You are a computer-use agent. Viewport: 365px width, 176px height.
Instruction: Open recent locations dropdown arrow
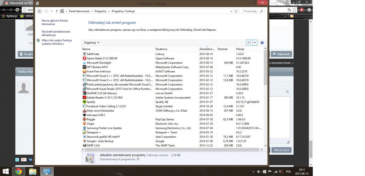[x=51, y=11]
